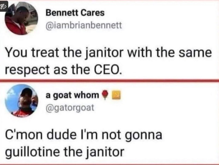Click 'You treat the janitor' tweet line

click(x=52, y=53)
